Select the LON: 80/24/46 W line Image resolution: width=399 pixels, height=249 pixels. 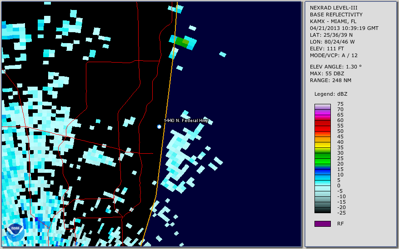tap(332, 42)
